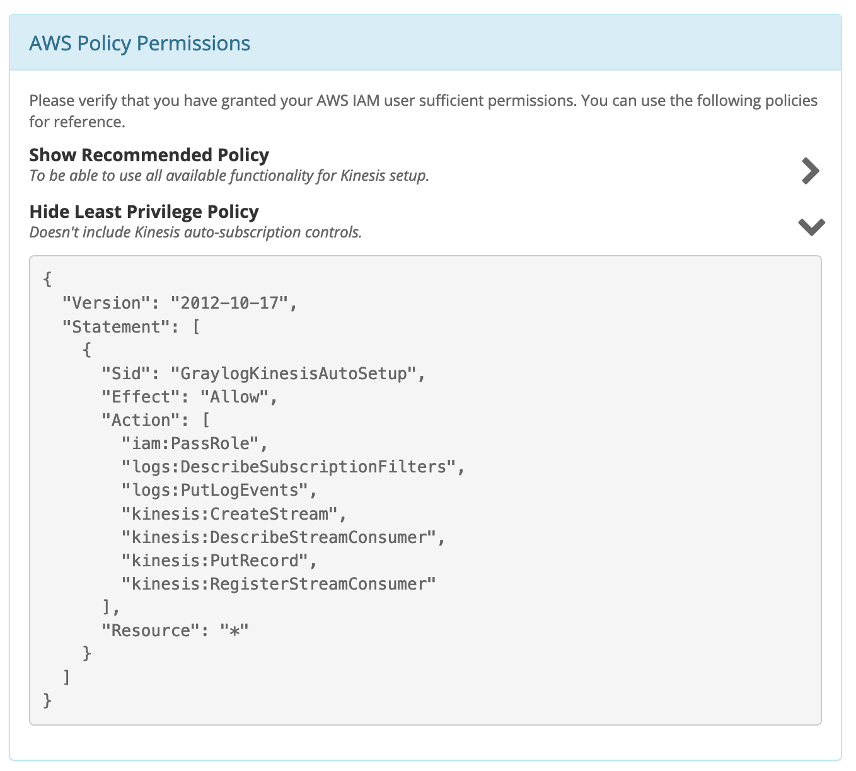Click the Resource asterisk line in policy

175,631
